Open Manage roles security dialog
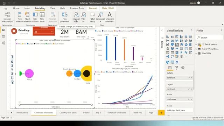The width and height of the screenshot is (224, 126). click(76, 17)
